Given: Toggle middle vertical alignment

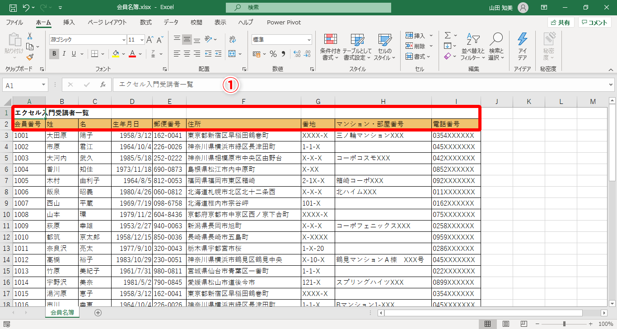Looking at the screenshot, I should [187, 39].
